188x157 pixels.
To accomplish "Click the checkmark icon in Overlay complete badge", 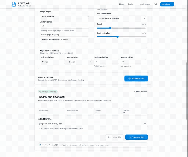I will (40, 92).
